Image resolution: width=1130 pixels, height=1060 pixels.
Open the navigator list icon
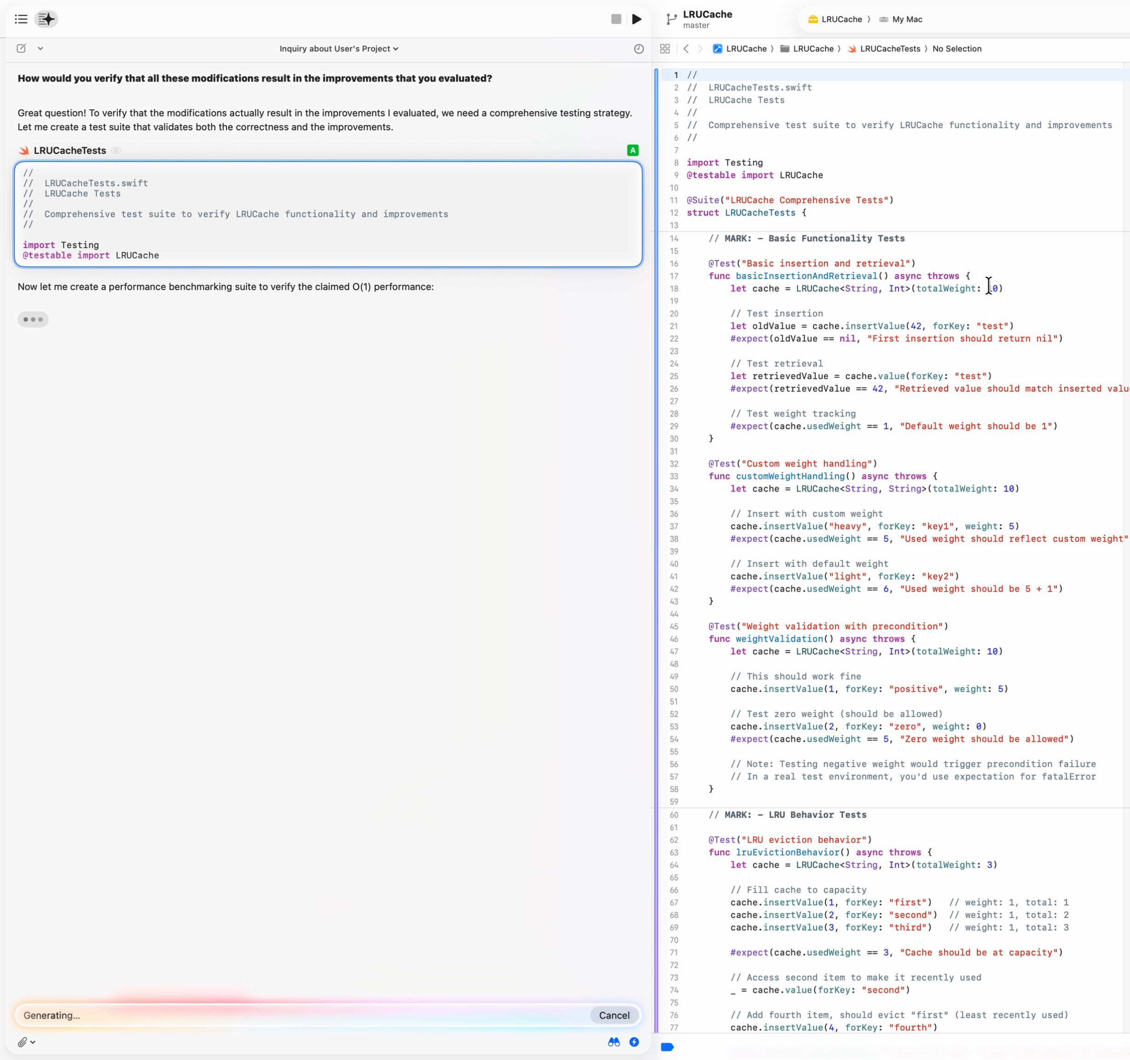pyautogui.click(x=21, y=19)
